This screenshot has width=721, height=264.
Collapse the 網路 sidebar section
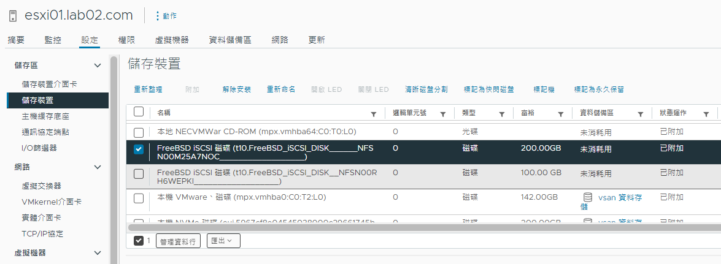tap(97, 167)
